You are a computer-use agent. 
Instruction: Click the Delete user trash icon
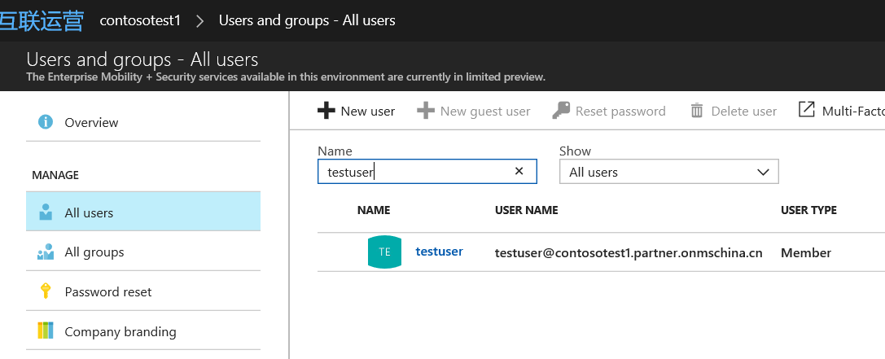click(x=697, y=111)
